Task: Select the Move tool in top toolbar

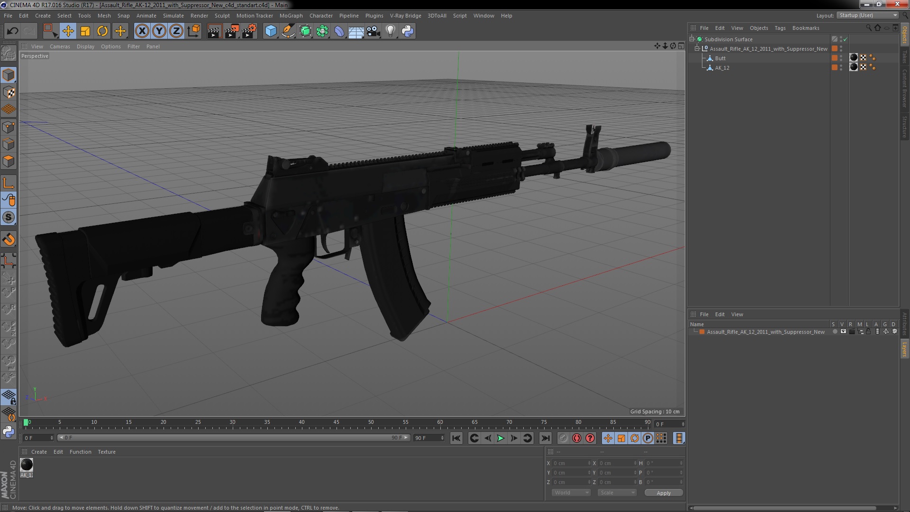Action: [x=68, y=31]
